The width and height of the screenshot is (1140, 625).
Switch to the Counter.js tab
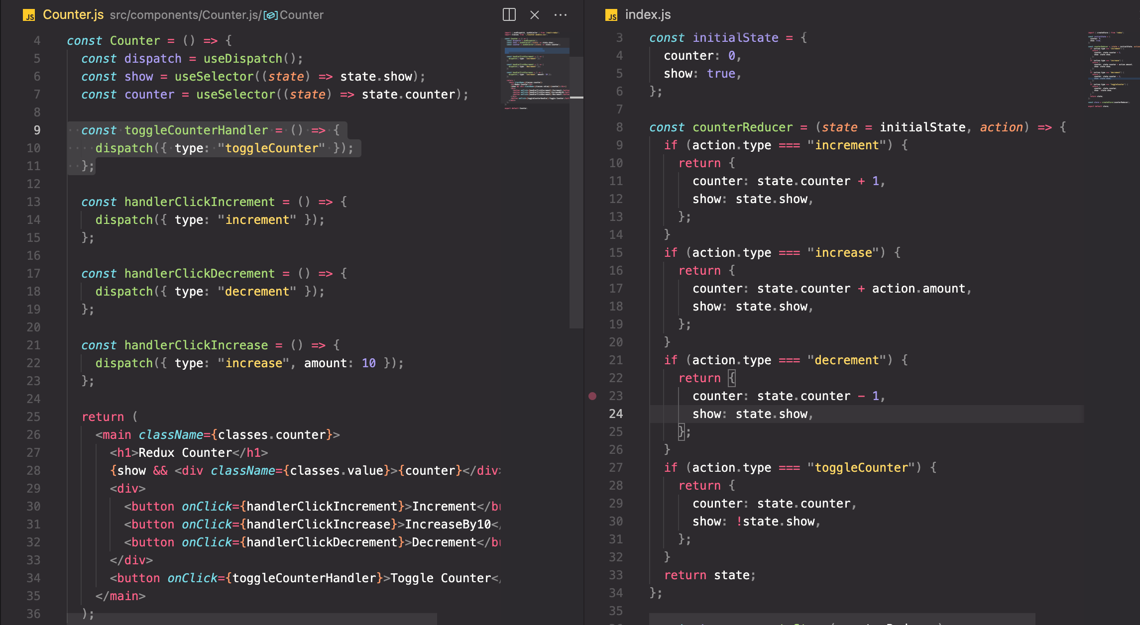pos(73,15)
